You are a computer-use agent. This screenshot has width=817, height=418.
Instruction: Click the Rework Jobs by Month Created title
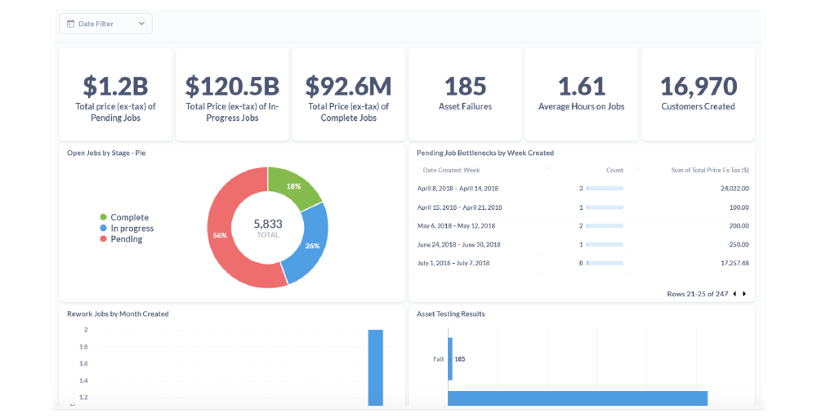[x=118, y=313]
